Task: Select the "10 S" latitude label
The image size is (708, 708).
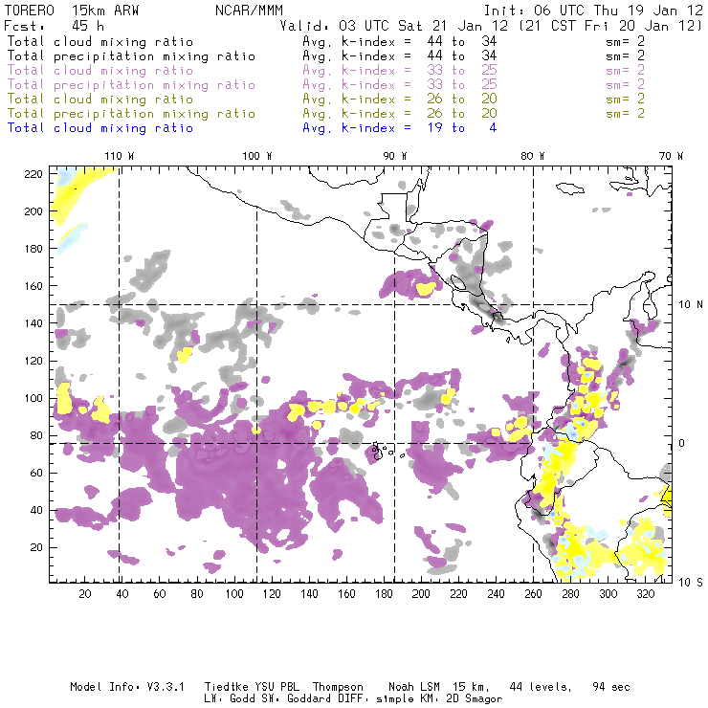Action: (691, 583)
